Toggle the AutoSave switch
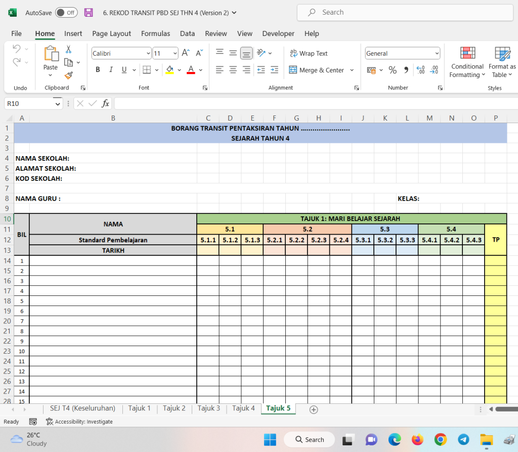 click(x=66, y=13)
